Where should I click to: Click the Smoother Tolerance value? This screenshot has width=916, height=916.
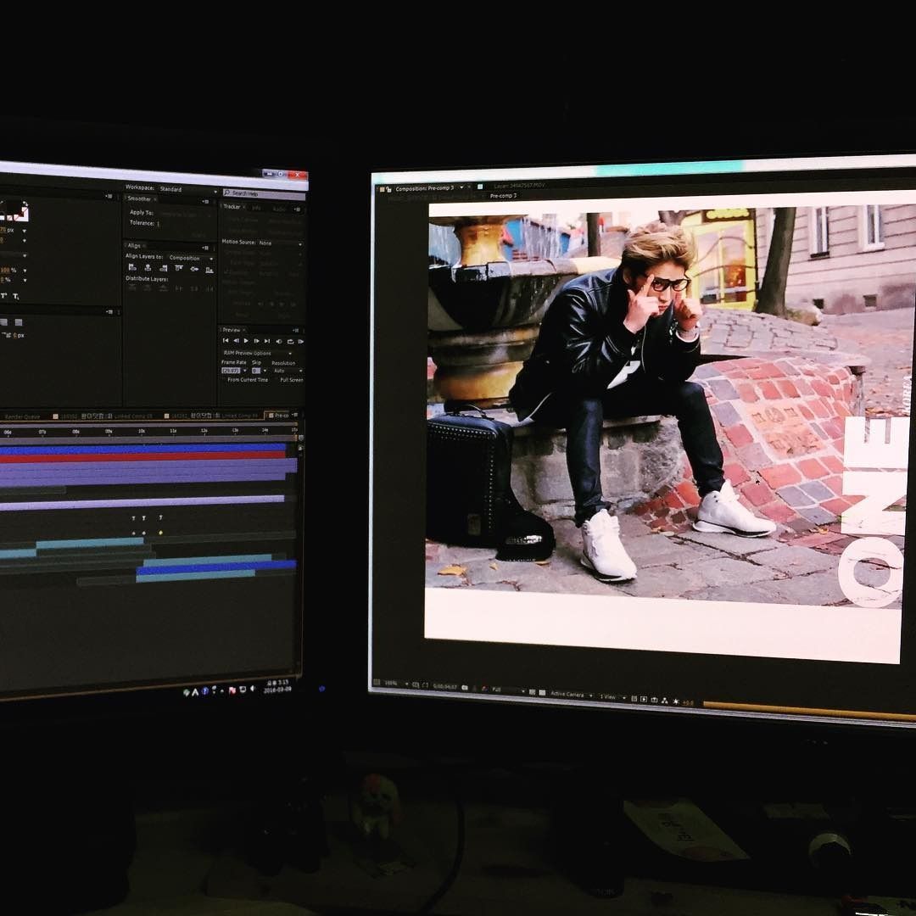158,224
